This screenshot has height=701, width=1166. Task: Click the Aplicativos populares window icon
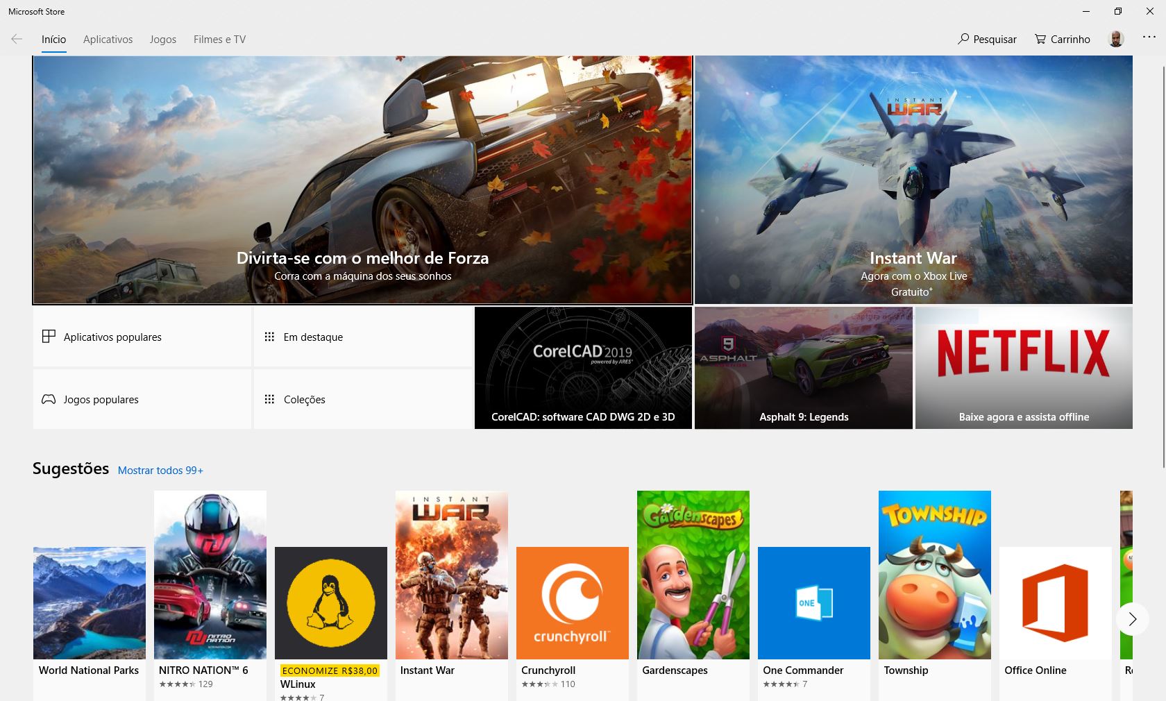point(49,337)
